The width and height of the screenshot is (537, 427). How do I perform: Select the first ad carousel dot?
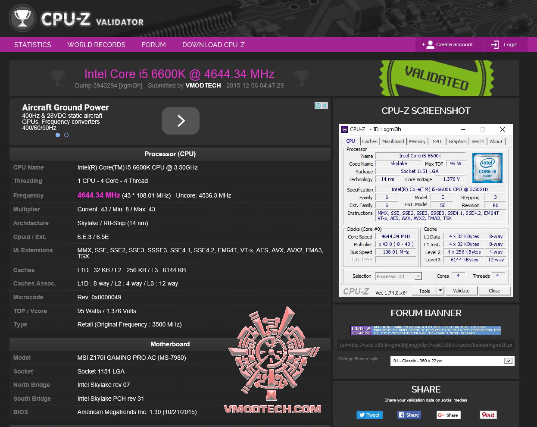pos(58,135)
